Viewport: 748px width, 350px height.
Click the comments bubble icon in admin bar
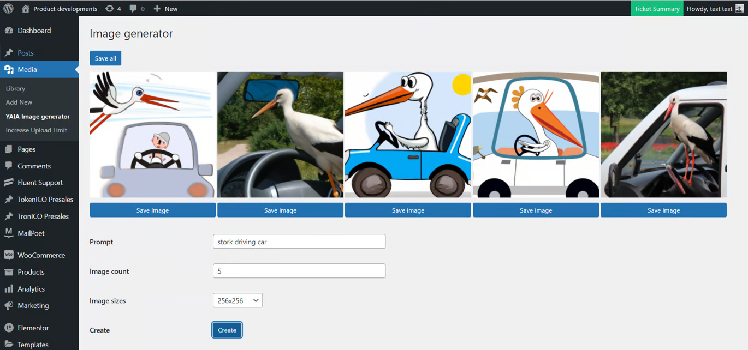click(133, 9)
